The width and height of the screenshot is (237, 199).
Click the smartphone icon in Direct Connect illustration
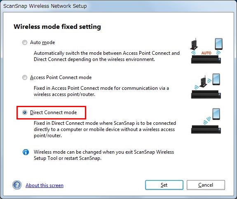coord(216,114)
